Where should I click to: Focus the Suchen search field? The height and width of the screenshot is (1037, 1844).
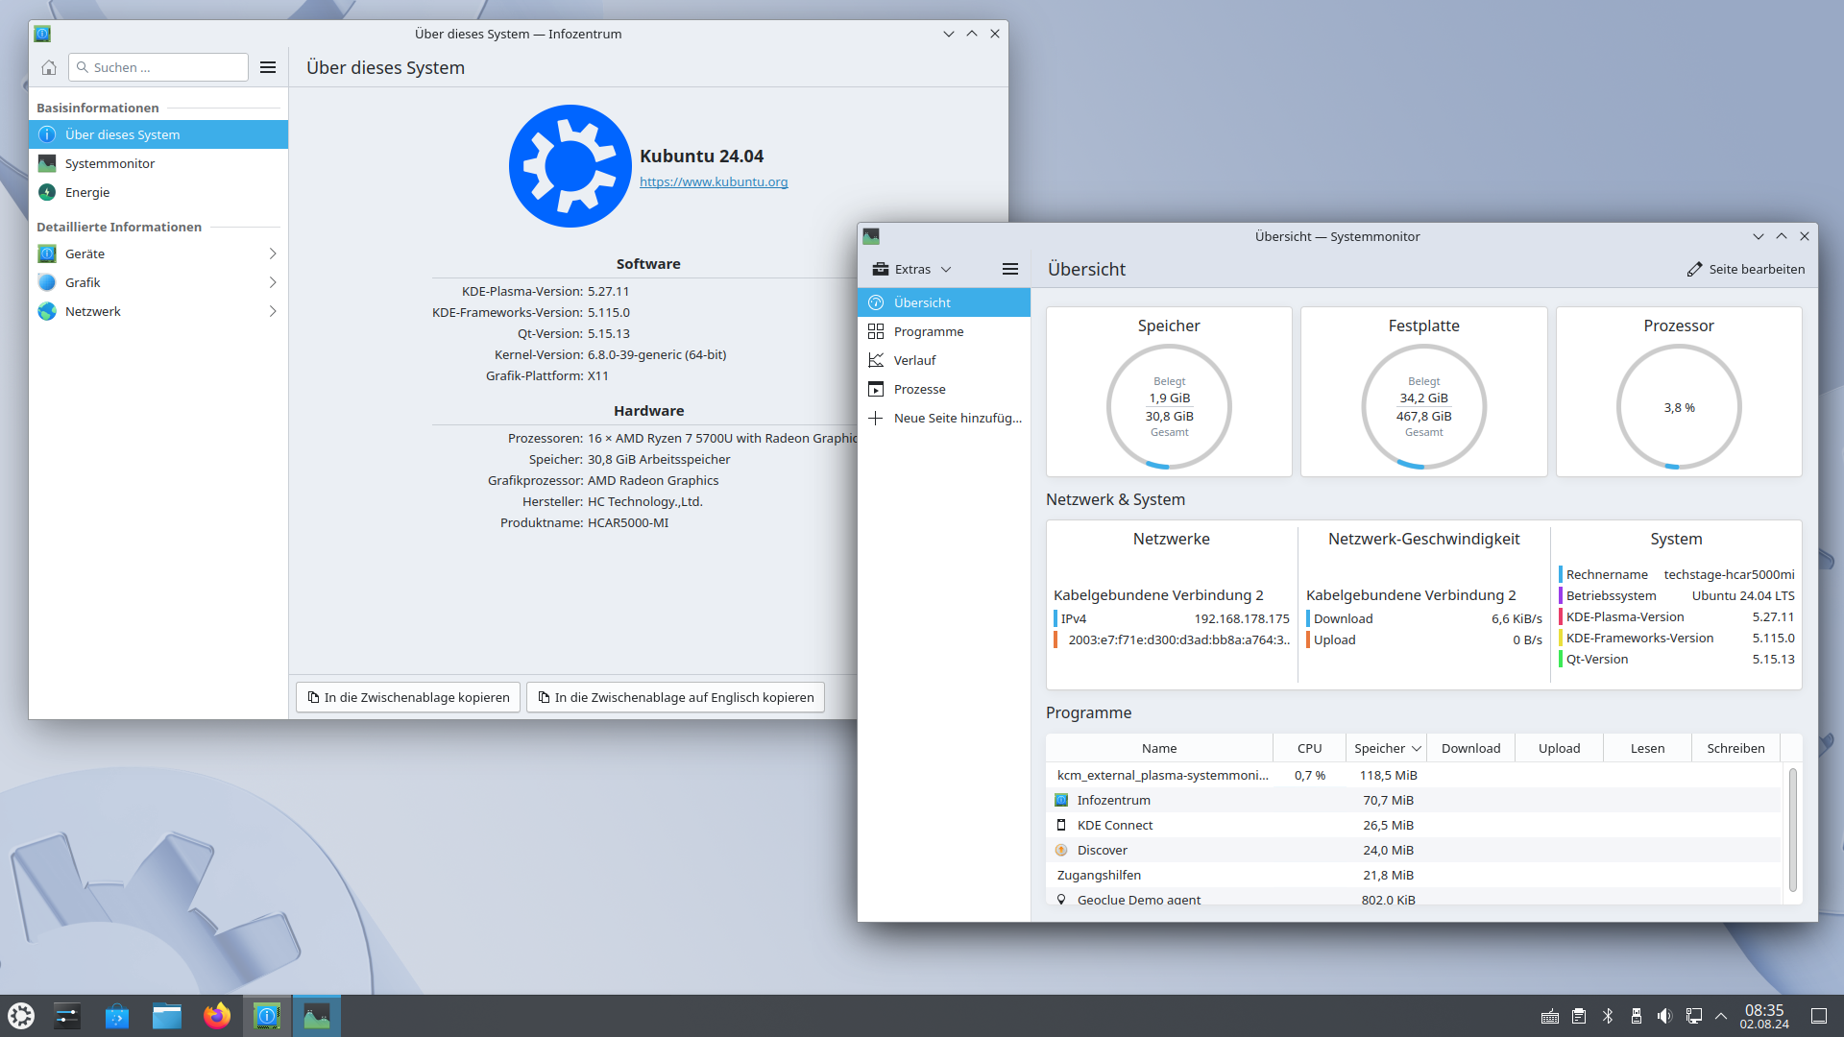[158, 67]
